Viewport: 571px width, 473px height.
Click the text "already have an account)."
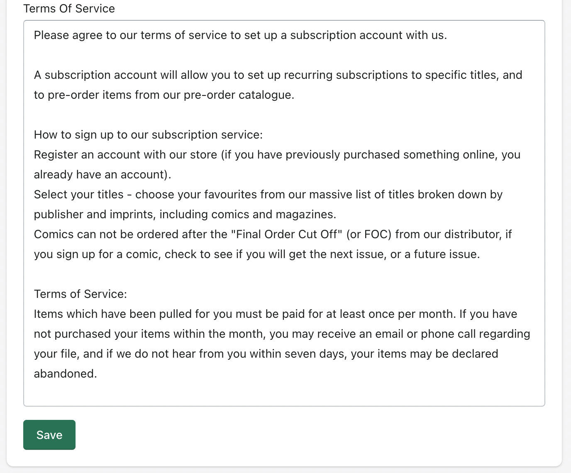102,175
